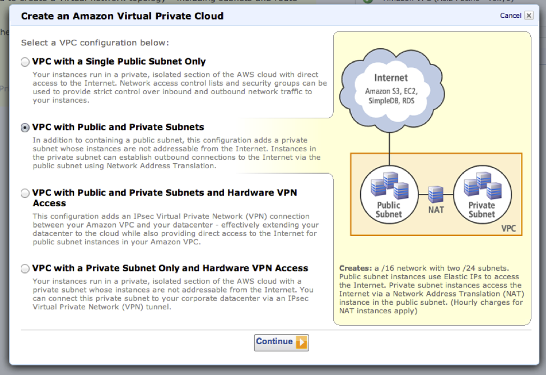Select VPC with Public and Private Subnets radio
The width and height of the screenshot is (546, 375).
[x=25, y=128]
